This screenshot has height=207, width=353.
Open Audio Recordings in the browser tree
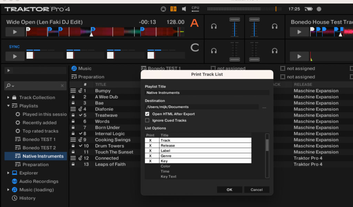(x=35, y=181)
